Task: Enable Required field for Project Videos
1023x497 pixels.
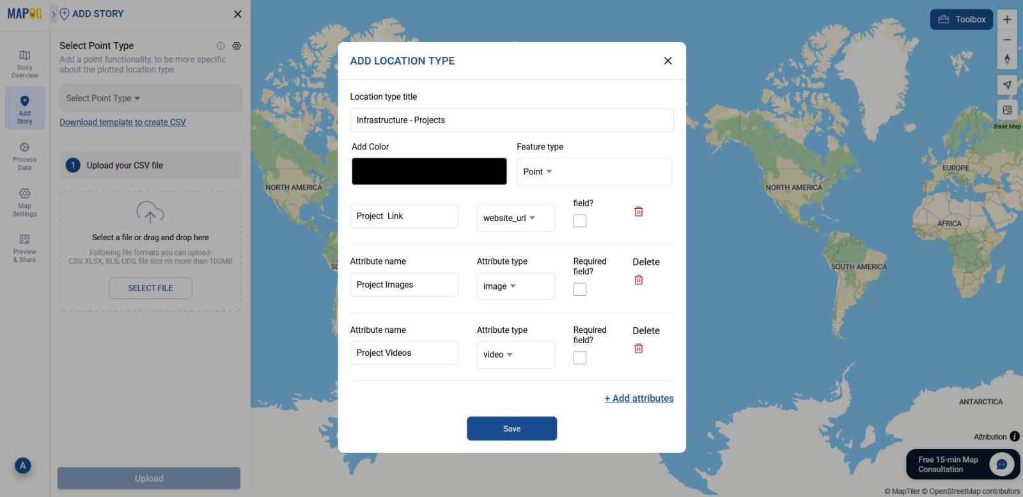Action: click(x=579, y=357)
